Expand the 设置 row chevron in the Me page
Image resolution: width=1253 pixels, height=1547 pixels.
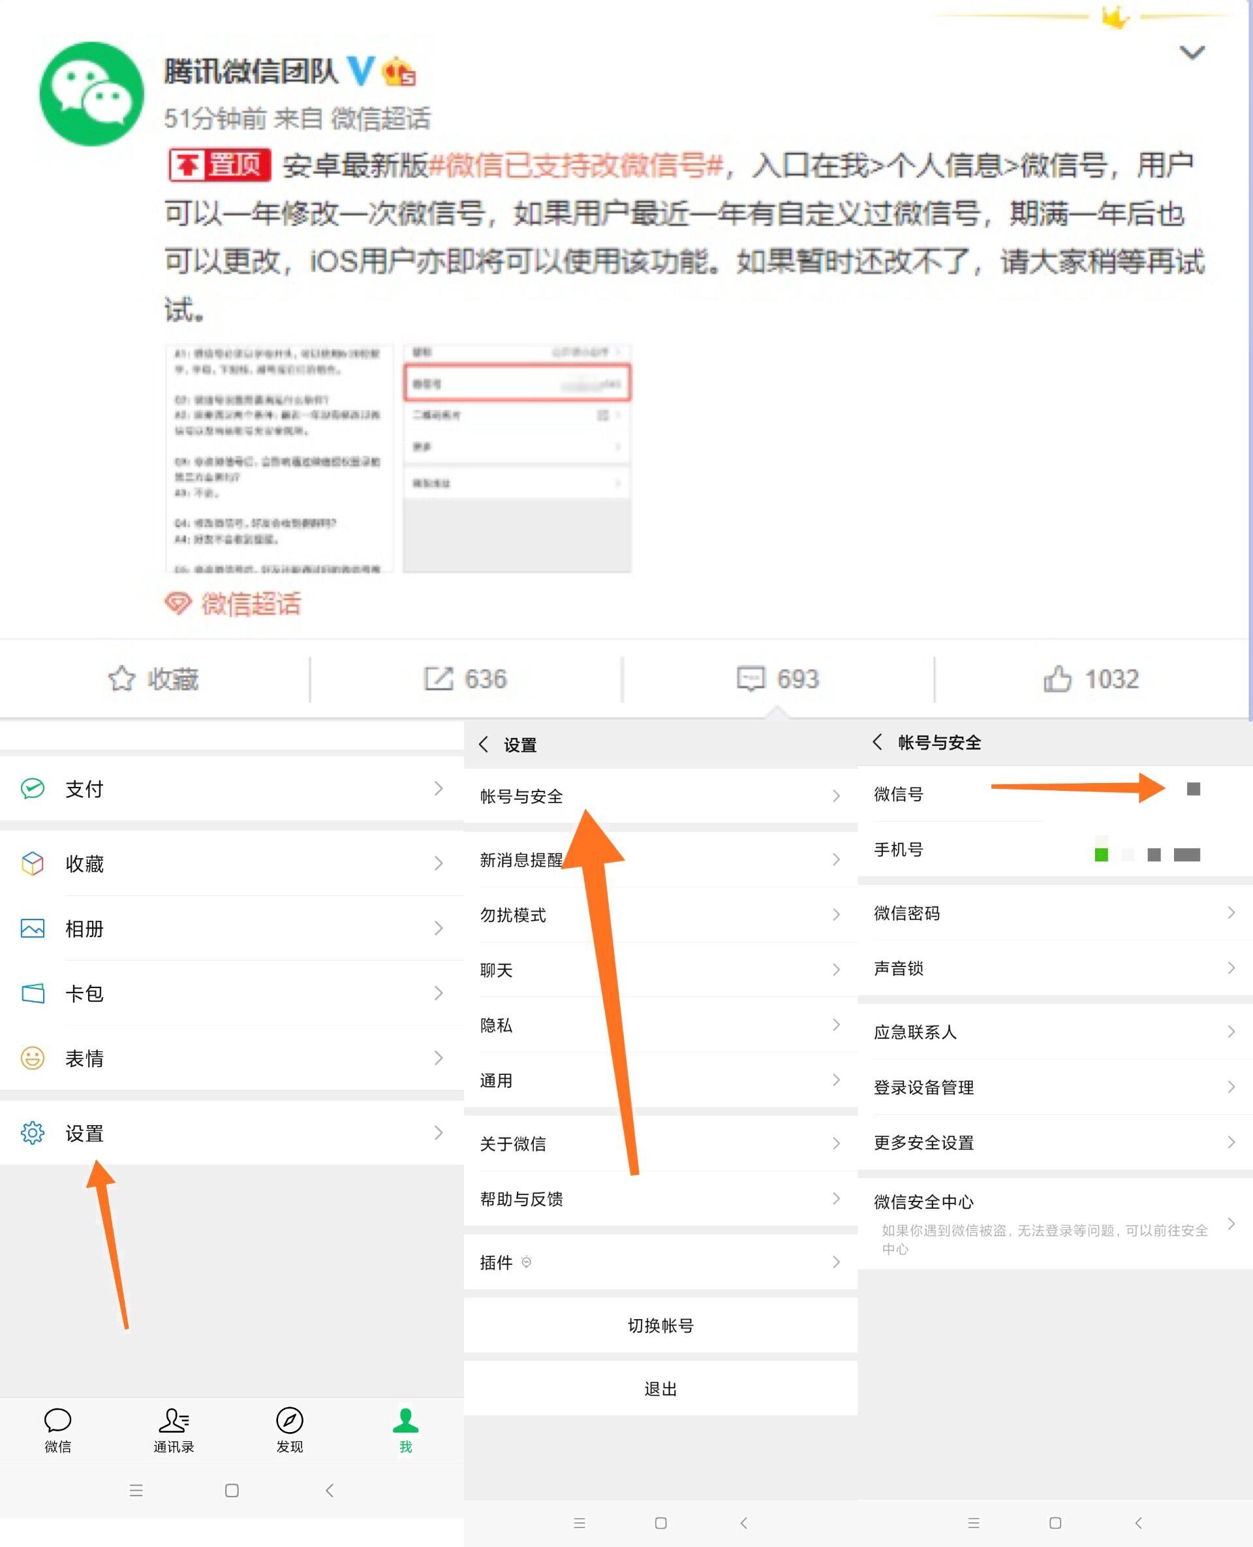pyautogui.click(x=438, y=1132)
